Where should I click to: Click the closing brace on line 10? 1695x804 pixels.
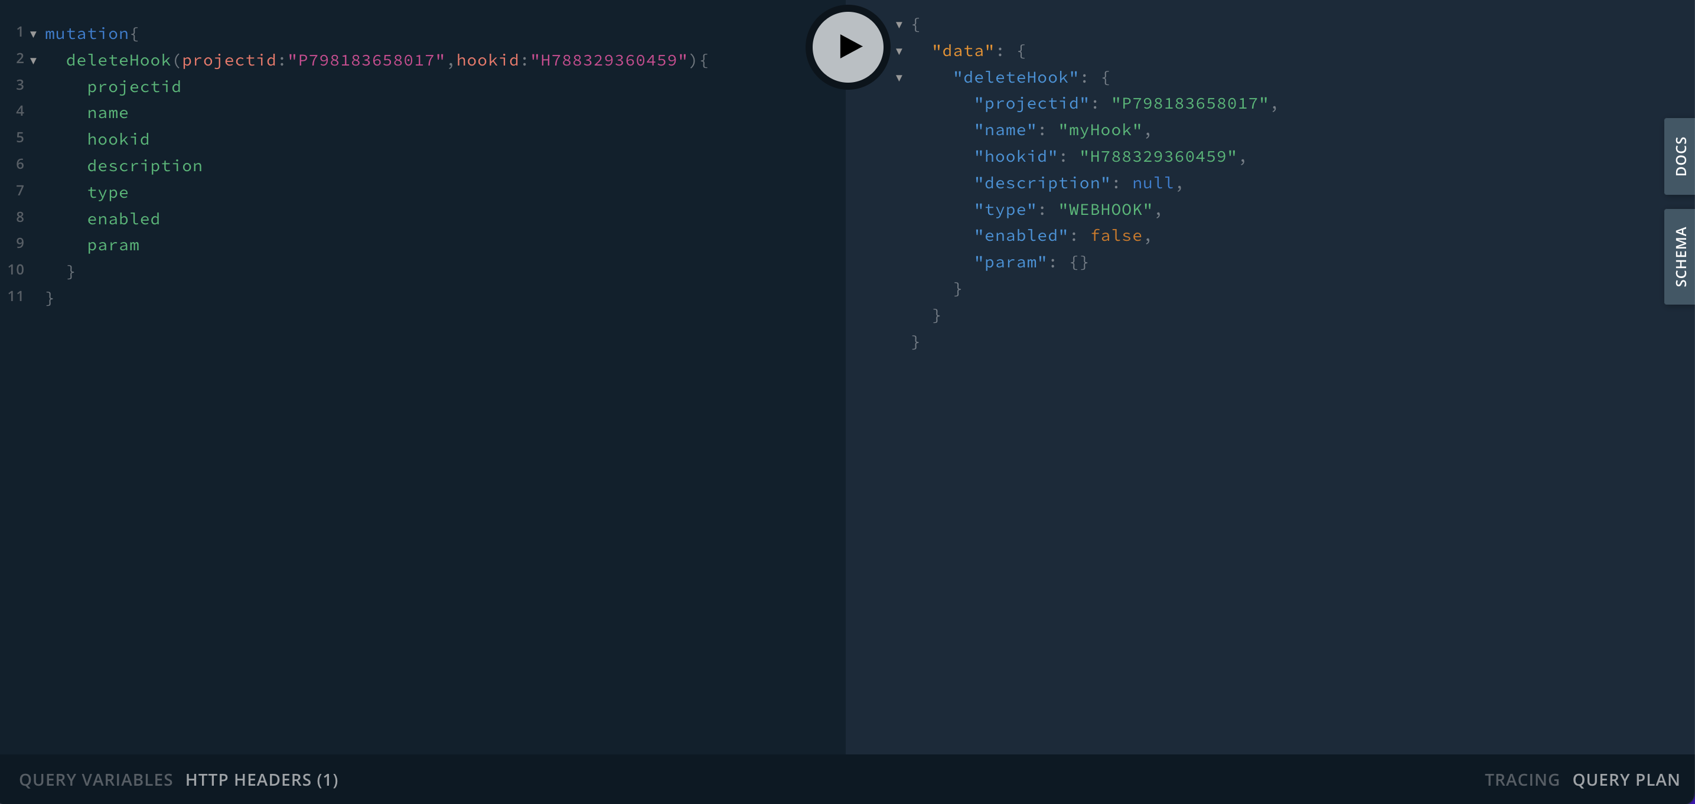click(70, 271)
